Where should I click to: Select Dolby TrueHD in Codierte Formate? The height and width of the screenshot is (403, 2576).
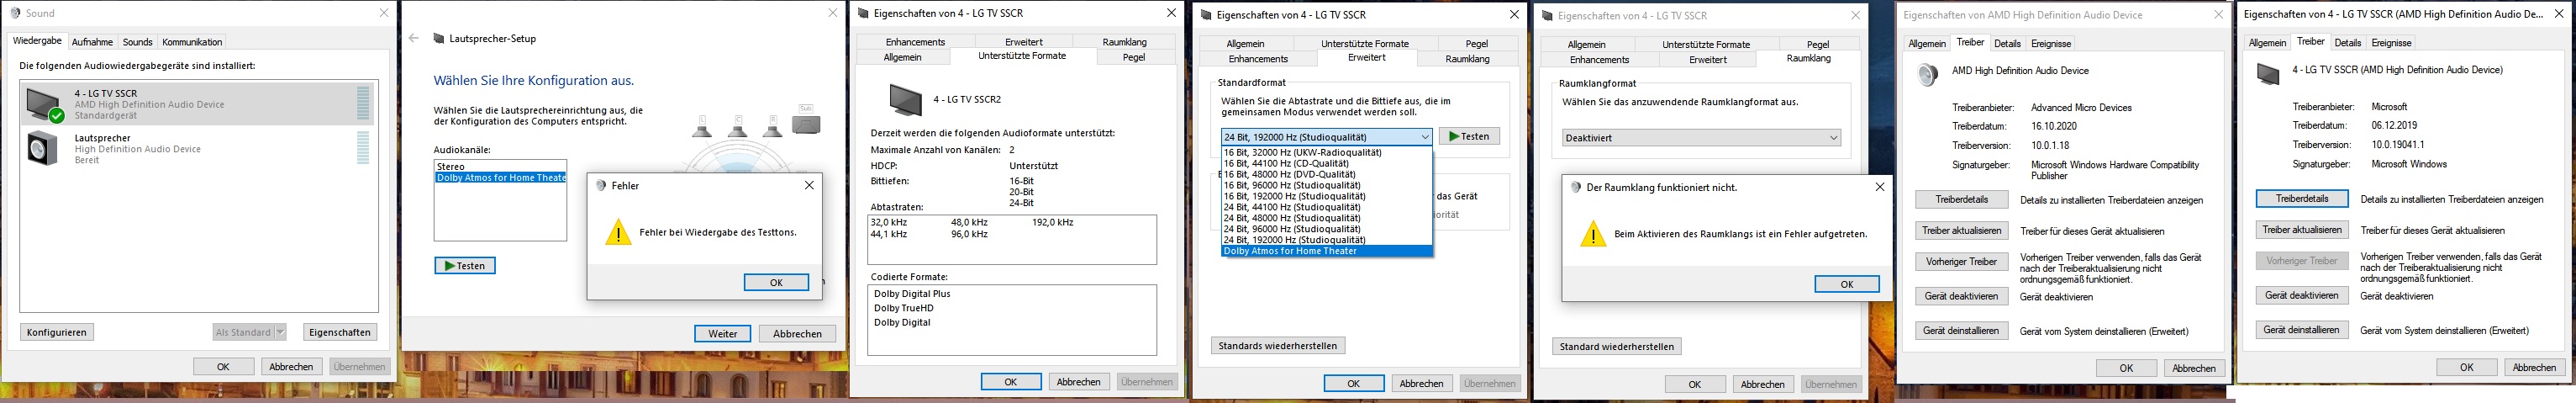(903, 308)
